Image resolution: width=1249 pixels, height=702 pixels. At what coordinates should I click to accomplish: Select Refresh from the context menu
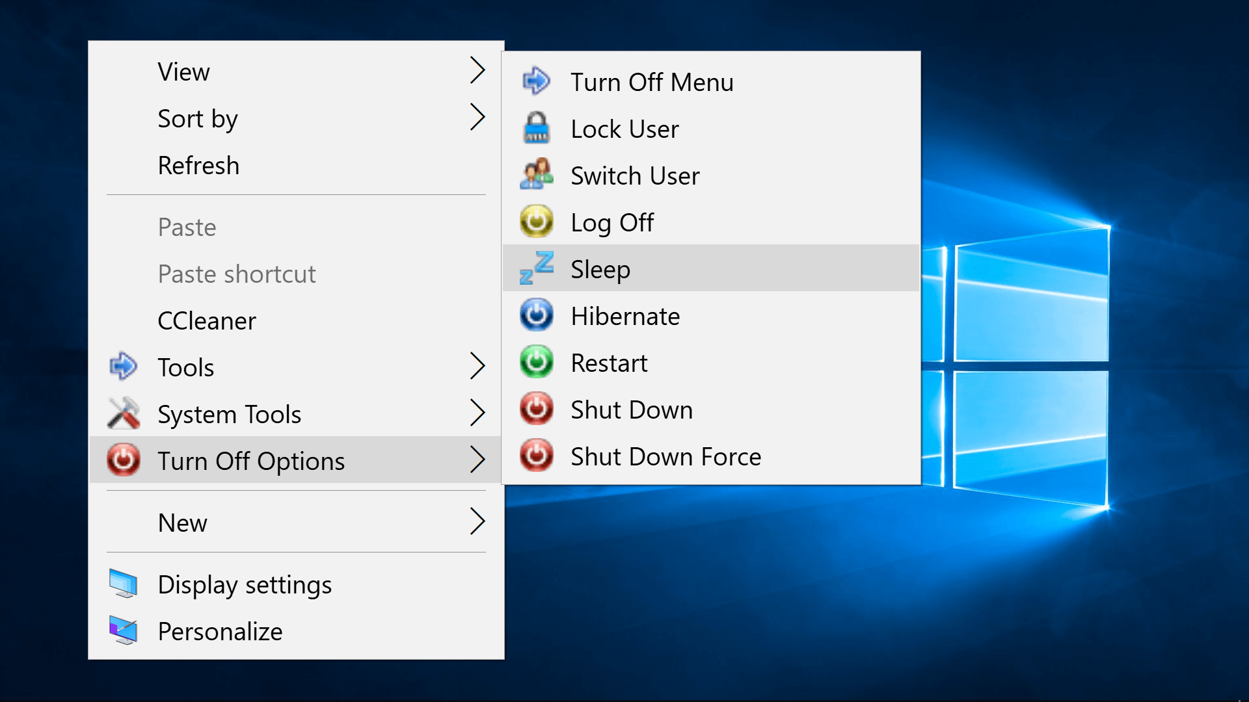(198, 166)
